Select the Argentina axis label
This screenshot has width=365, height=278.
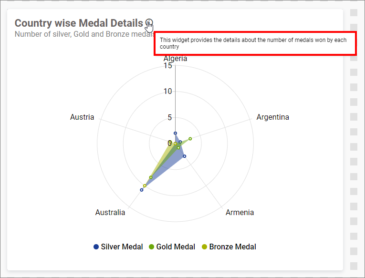point(272,117)
